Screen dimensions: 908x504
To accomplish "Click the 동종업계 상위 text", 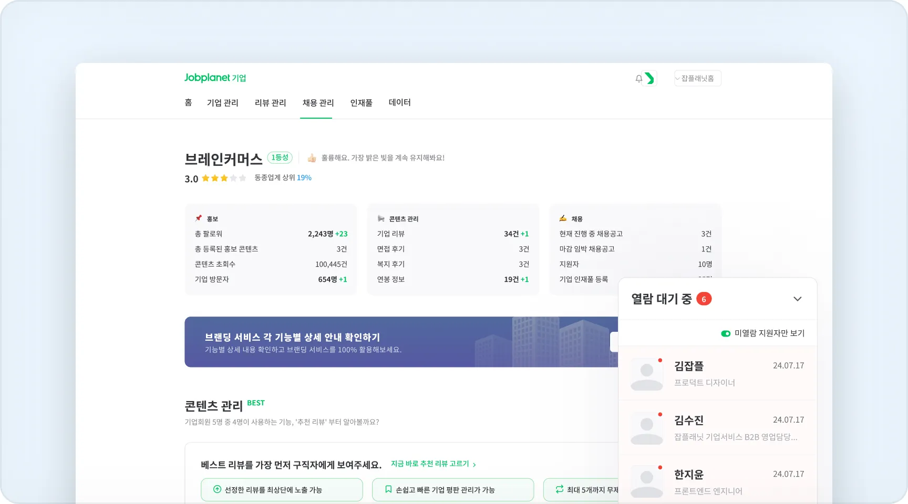I will pyautogui.click(x=275, y=178).
